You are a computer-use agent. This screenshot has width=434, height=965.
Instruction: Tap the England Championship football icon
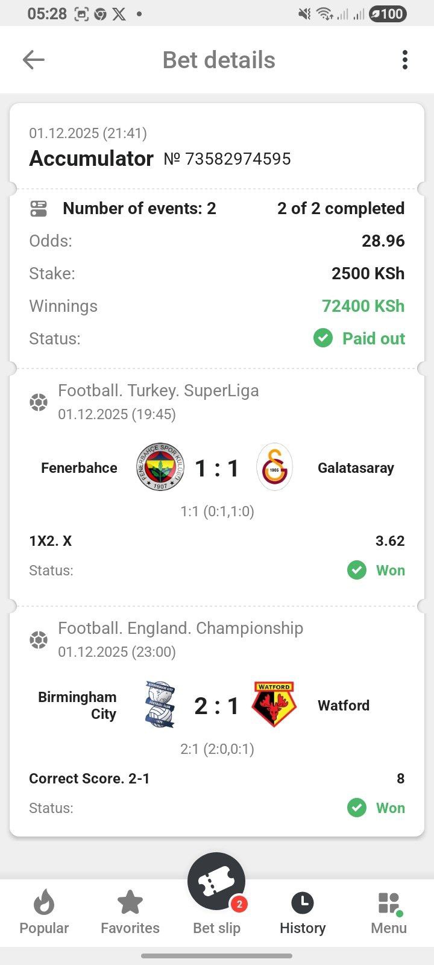[39, 640]
